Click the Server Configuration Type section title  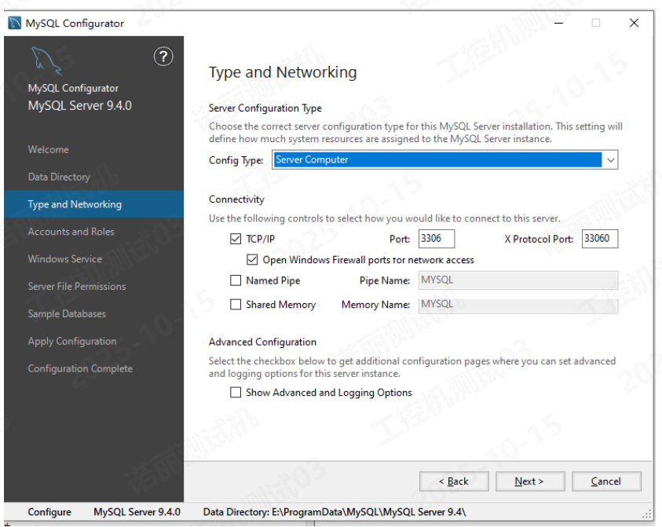coord(265,108)
